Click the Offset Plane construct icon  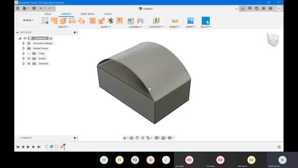[156, 21]
